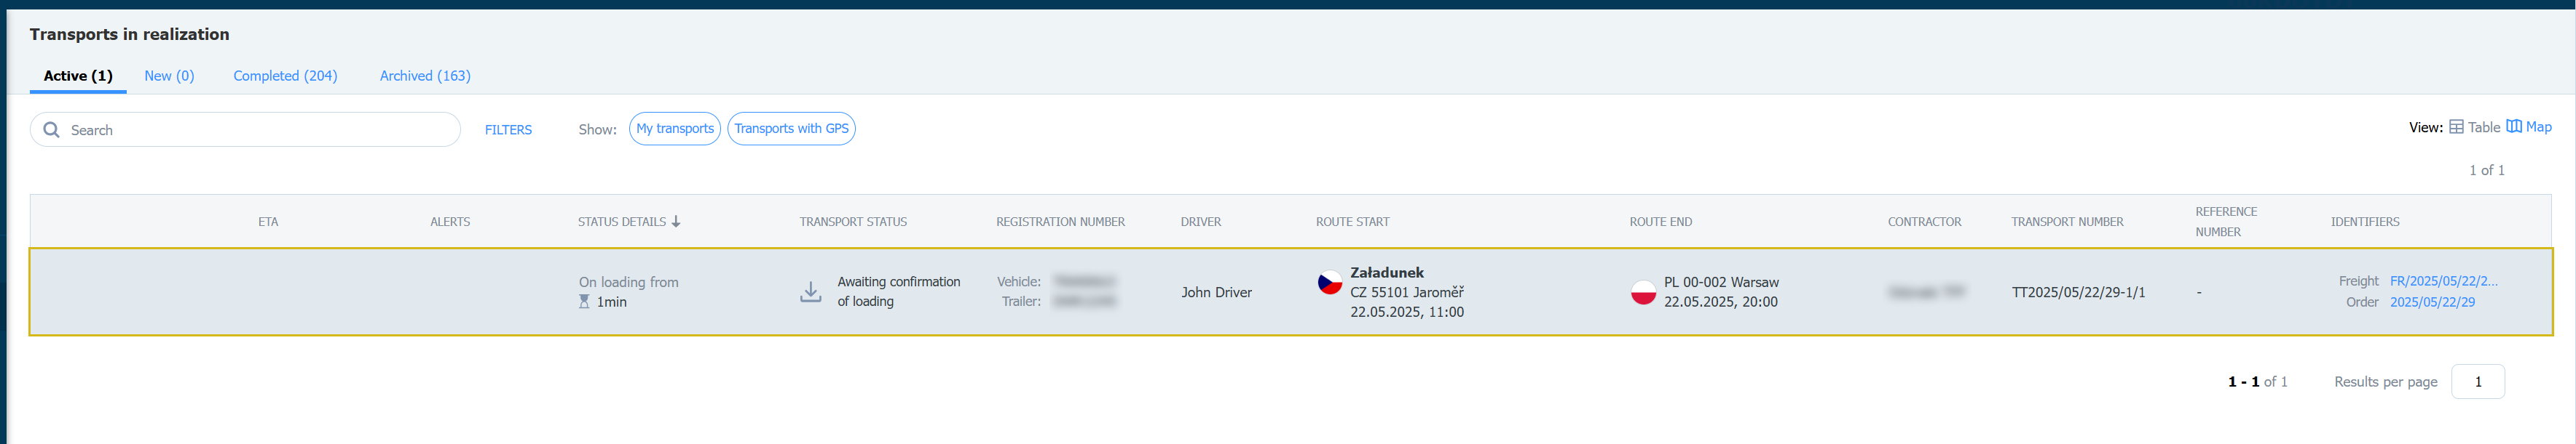Click the Polish flag in Route End
Screen dimensions: 2576x444
[1643, 292]
